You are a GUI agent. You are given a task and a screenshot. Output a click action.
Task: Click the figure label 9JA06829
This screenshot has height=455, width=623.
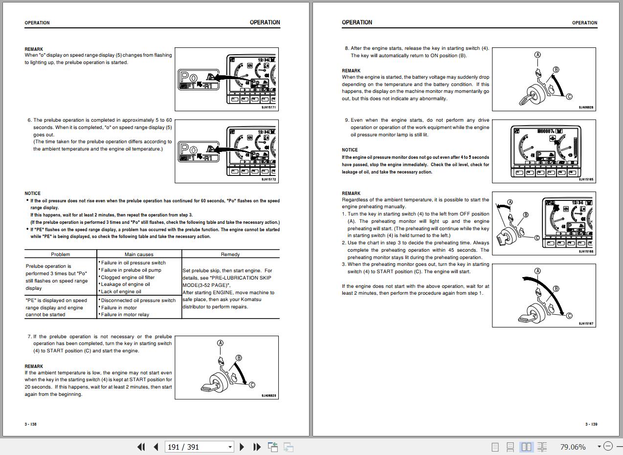(268, 395)
